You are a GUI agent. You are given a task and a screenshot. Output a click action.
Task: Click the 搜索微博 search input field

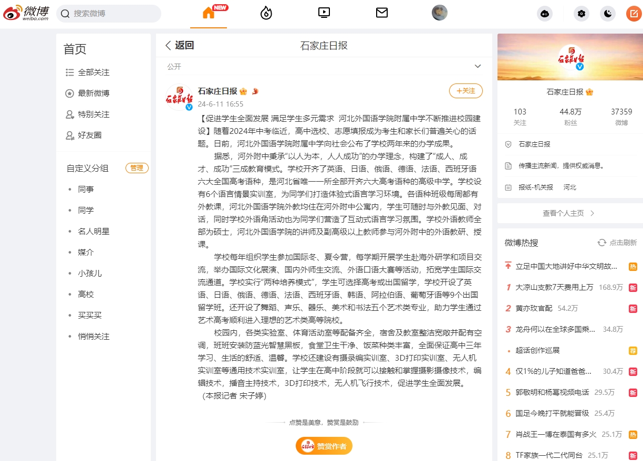(x=113, y=14)
